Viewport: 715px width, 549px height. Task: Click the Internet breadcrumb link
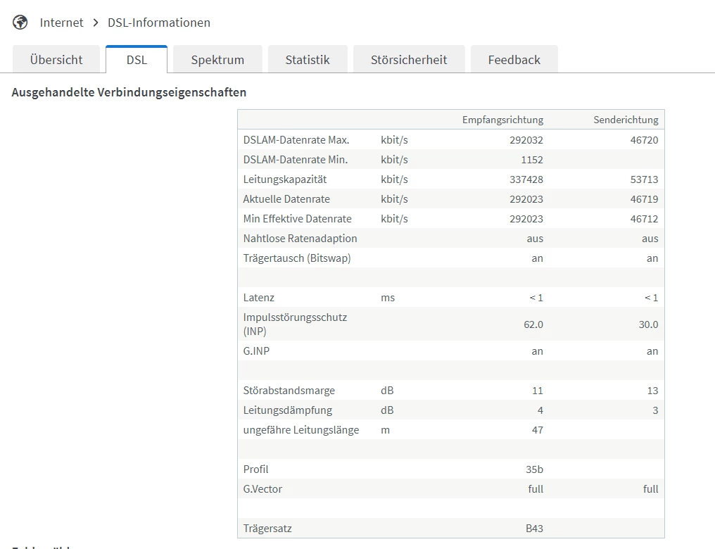pos(61,23)
